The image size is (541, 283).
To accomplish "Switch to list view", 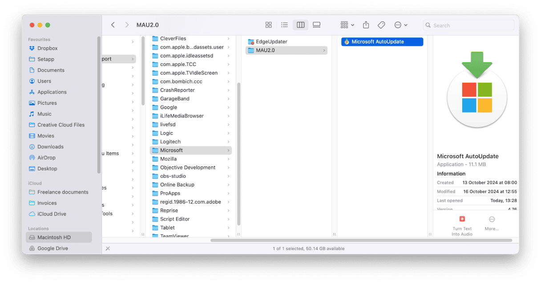I will pos(284,25).
